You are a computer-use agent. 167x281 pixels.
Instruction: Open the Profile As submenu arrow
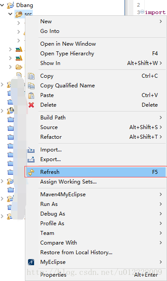161,223
